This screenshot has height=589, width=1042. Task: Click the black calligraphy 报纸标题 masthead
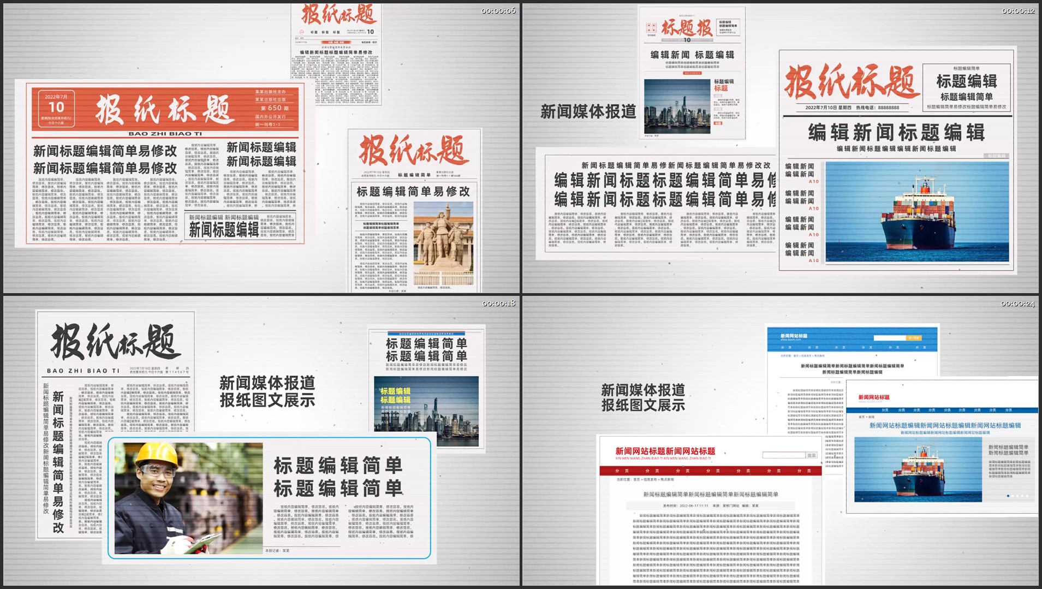(115, 342)
